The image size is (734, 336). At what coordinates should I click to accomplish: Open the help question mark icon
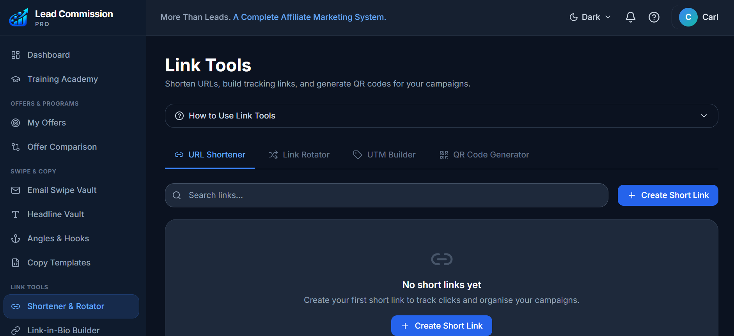pyautogui.click(x=654, y=17)
